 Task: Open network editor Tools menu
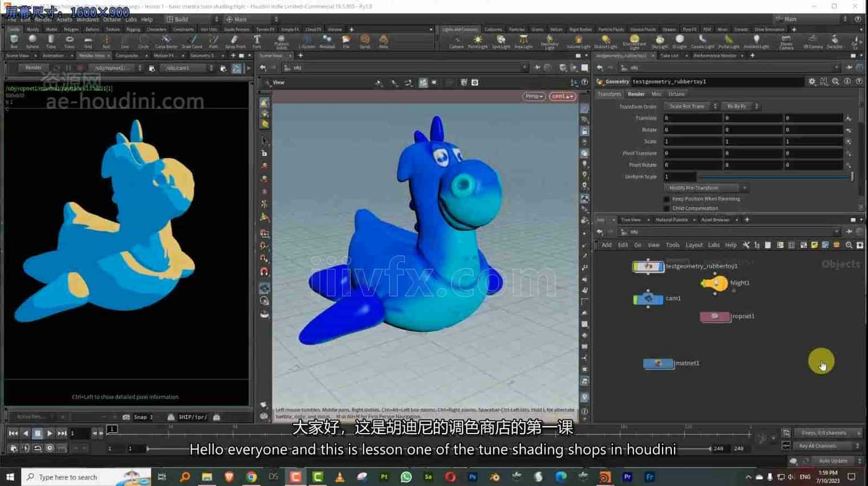pyautogui.click(x=672, y=245)
